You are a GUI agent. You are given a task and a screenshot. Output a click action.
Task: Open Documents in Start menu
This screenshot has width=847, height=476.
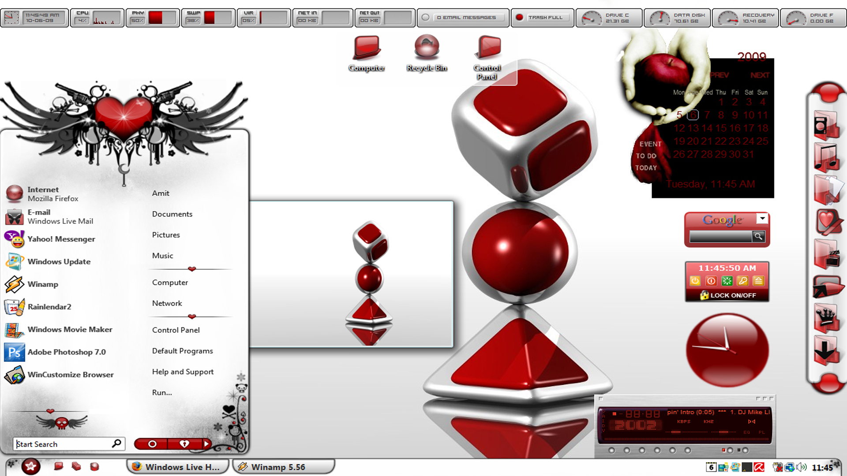tap(172, 214)
